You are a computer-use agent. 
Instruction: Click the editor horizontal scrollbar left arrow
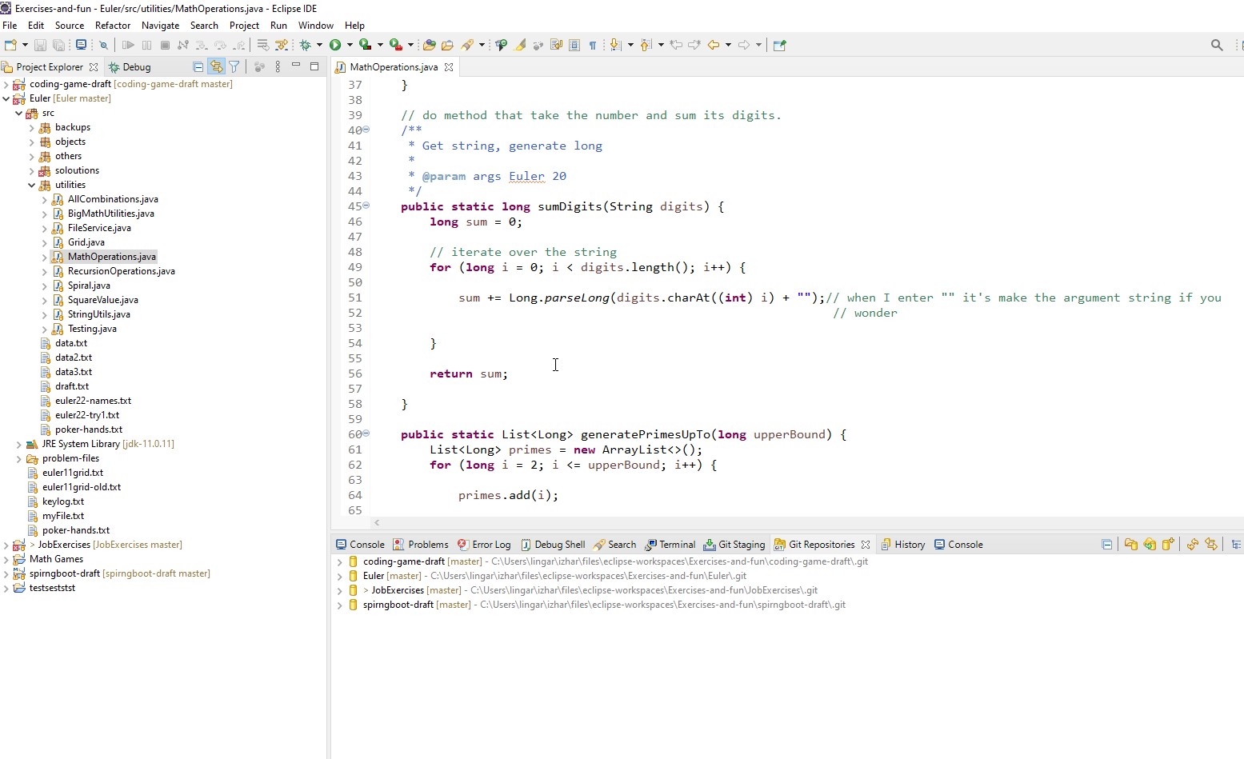(x=377, y=523)
